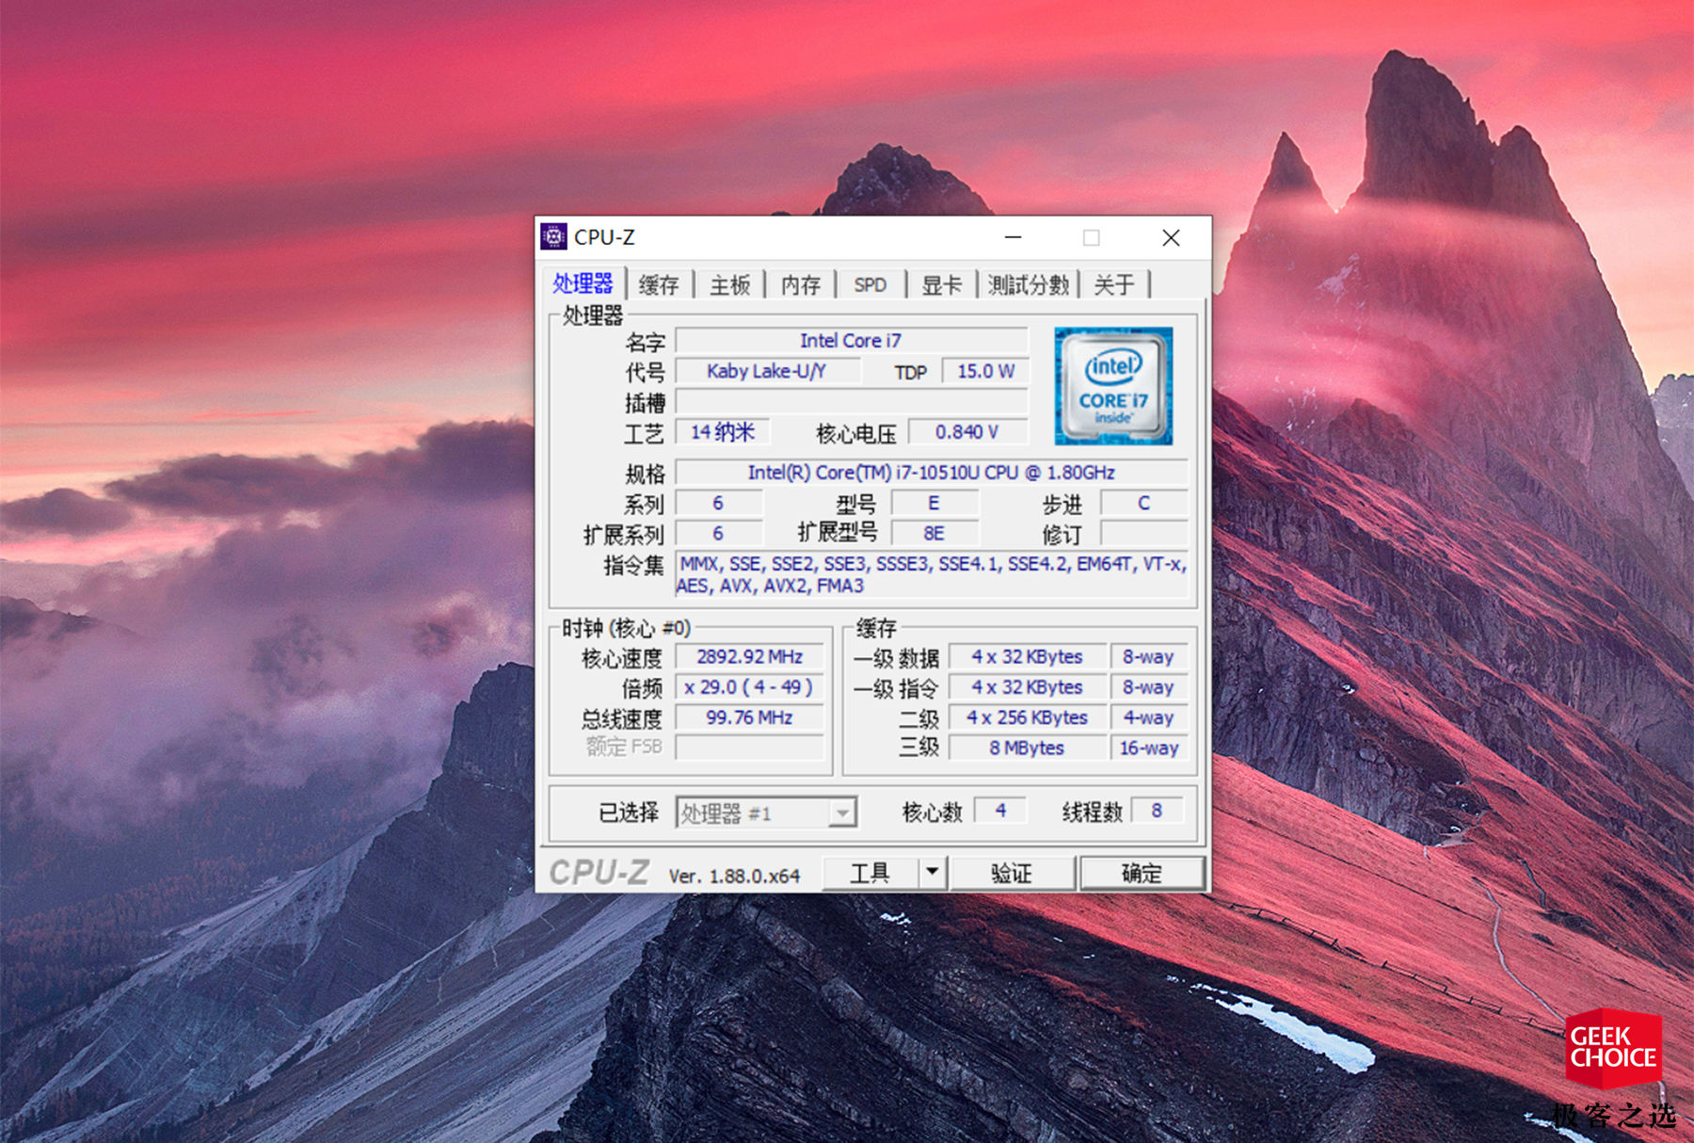Click the empty 插槽 field
Screen dimensions: 1694x1143
[851, 402]
